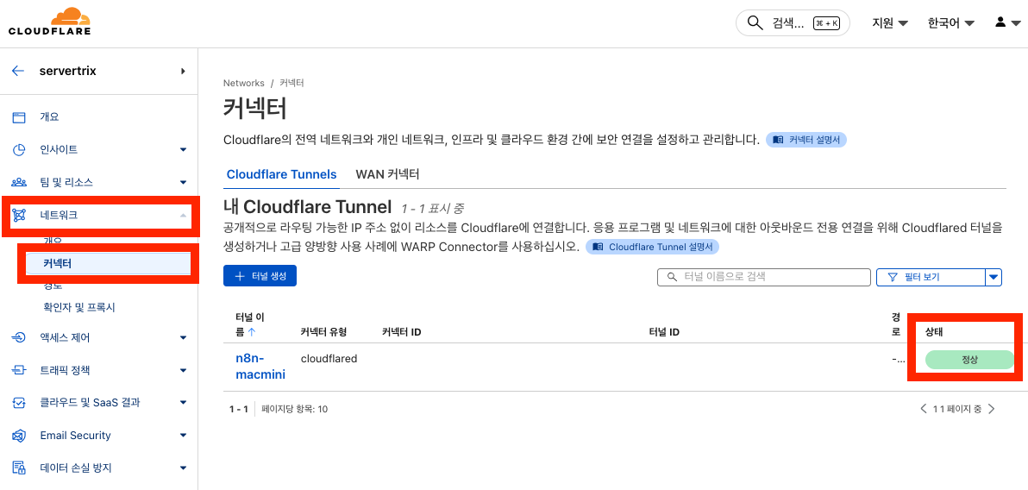Open the n8n-macmini tunnel link

[260, 367]
